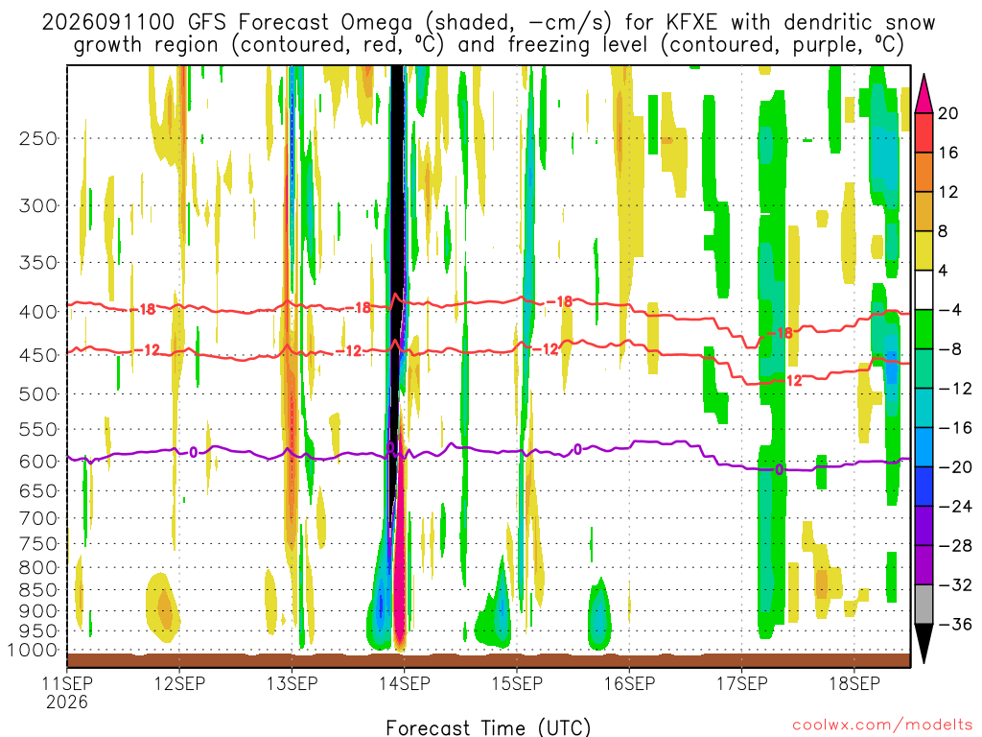
Task: Click the gray swatch between -32 and -36
Action: coord(924,605)
